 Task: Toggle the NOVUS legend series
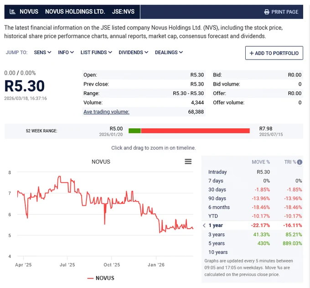101,278
